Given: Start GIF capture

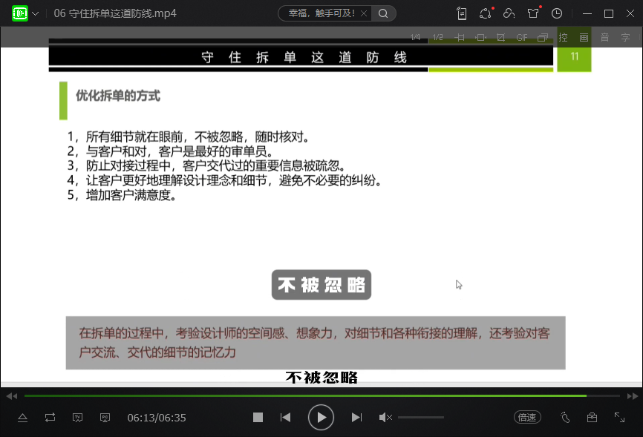Looking at the screenshot, I should 522,37.
